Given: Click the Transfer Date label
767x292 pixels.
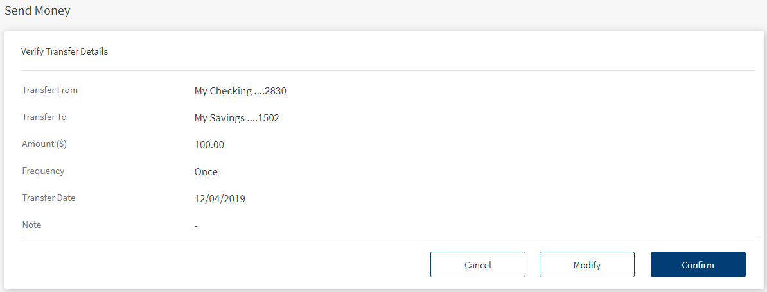Looking at the screenshot, I should tap(49, 198).
